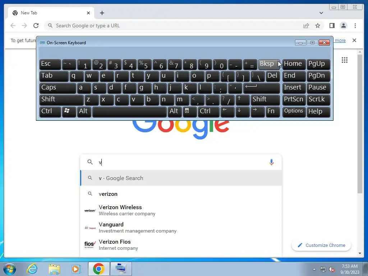
Task: Choose the Verizon Fios suggestion
Action: tap(181, 245)
